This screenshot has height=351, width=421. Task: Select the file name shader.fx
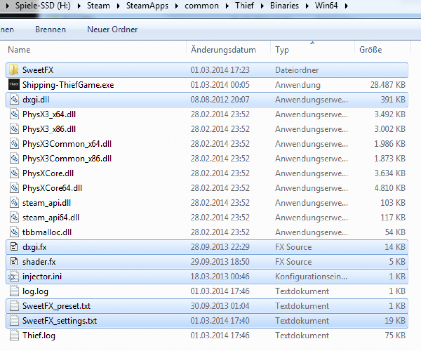tap(39, 262)
